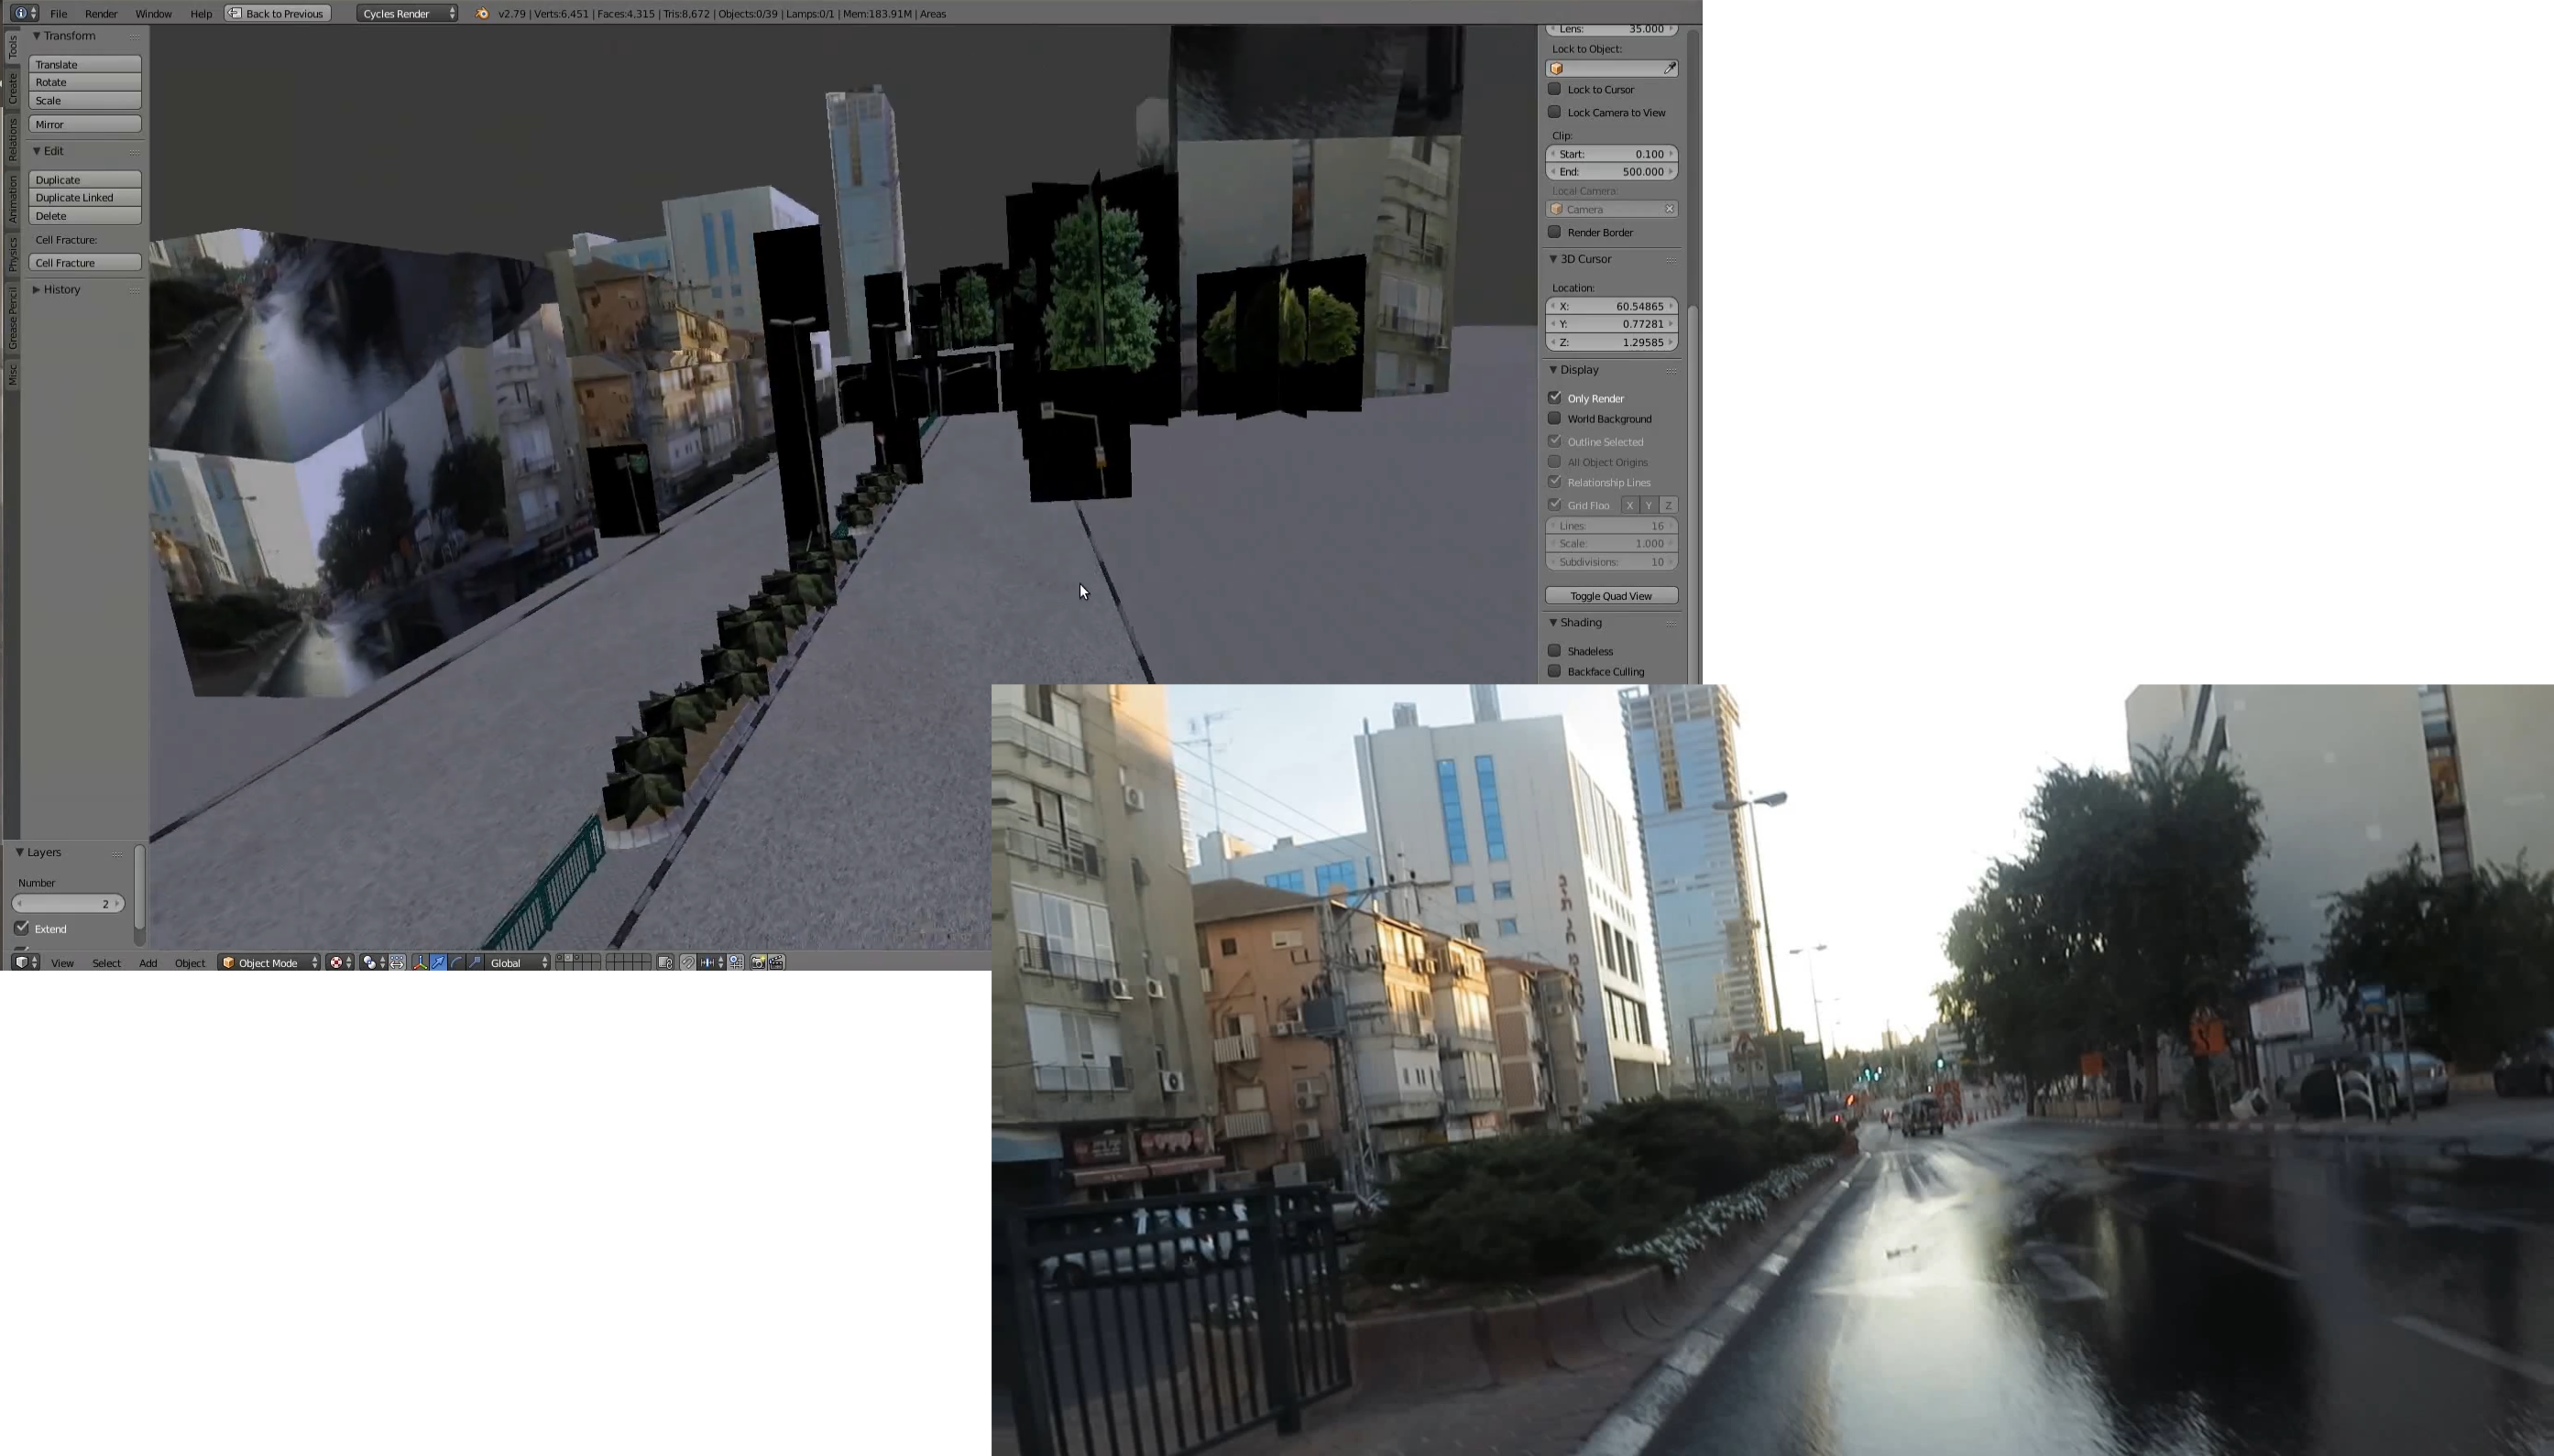Click the rotate manipulator arc icon
Image resolution: width=2554 pixels, height=1456 pixels.
point(456,963)
